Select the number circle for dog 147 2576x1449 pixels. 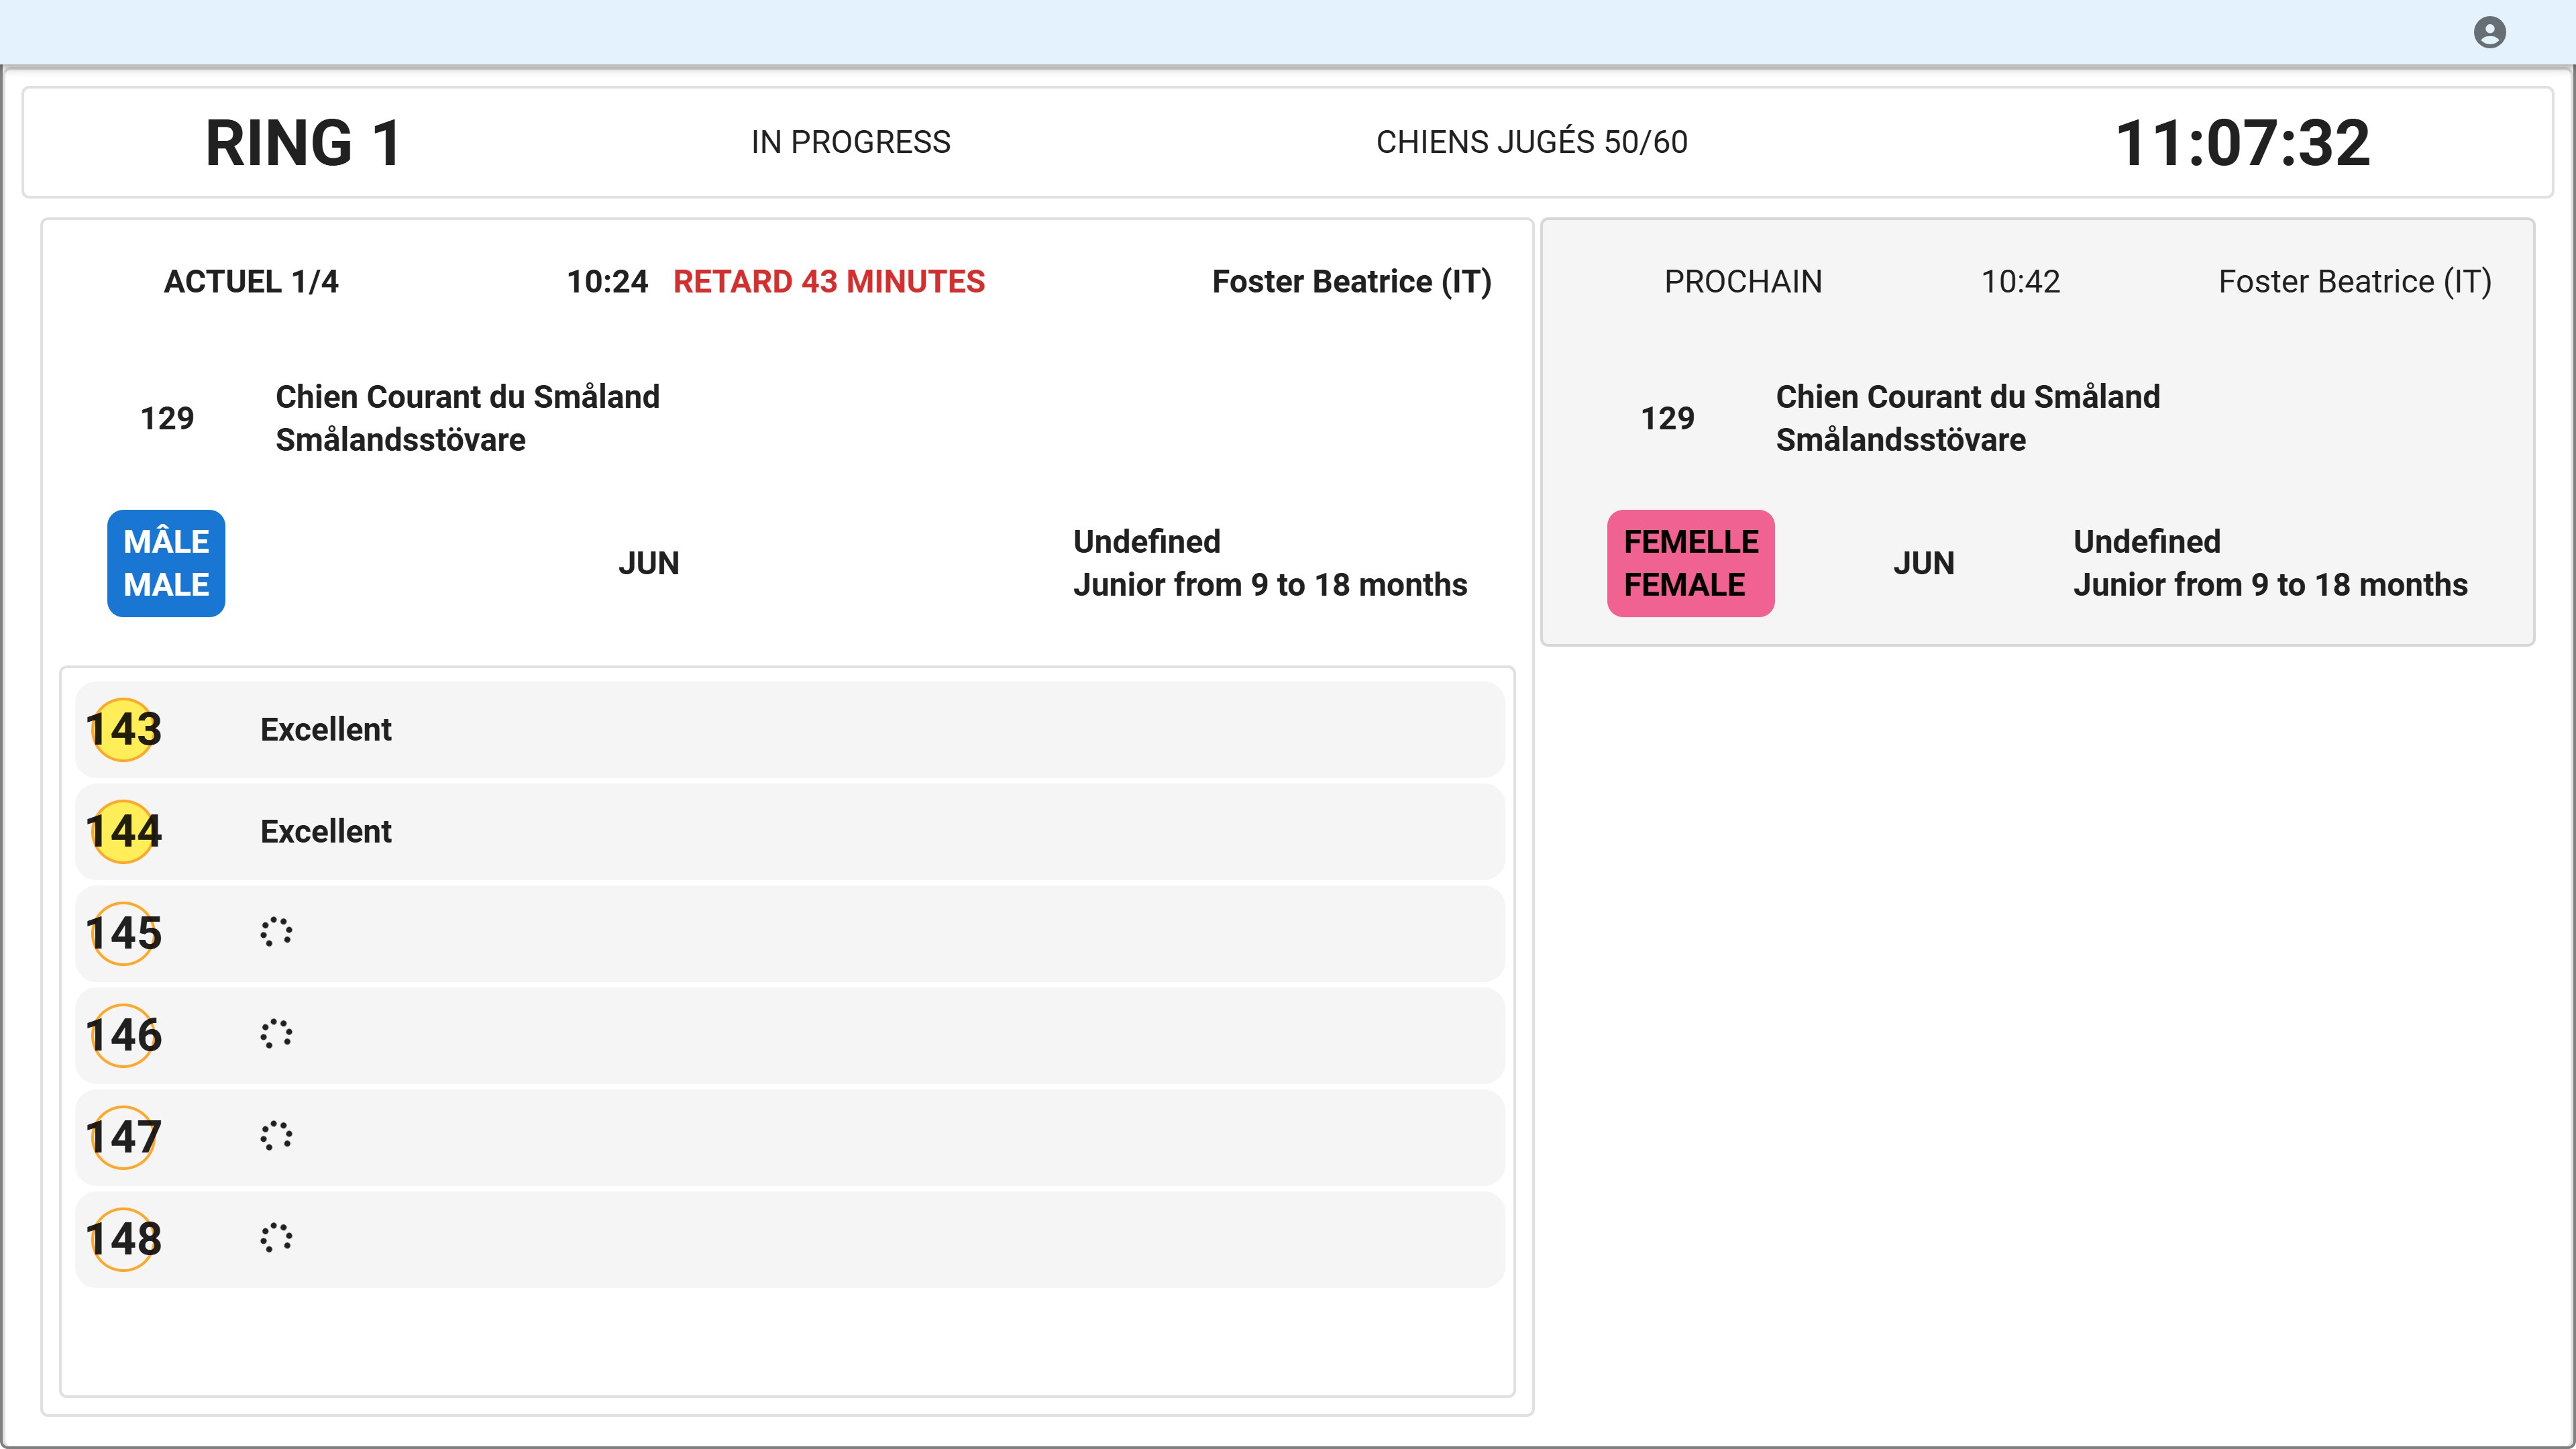[123, 1138]
